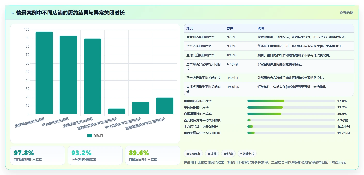Click the 平台店异常平均关闭时长 bar in chart

coord(141,108)
